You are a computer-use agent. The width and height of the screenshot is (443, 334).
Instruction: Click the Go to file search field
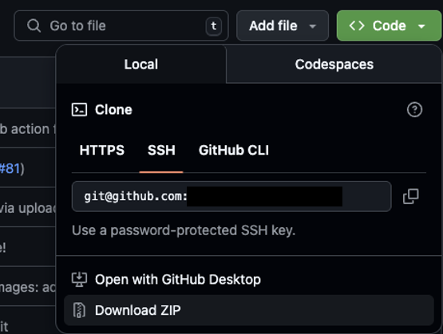tap(121, 26)
